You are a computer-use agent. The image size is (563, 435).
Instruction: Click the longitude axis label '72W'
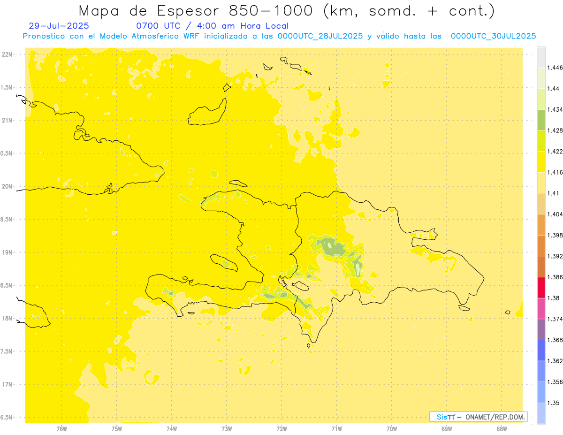[x=281, y=428]
